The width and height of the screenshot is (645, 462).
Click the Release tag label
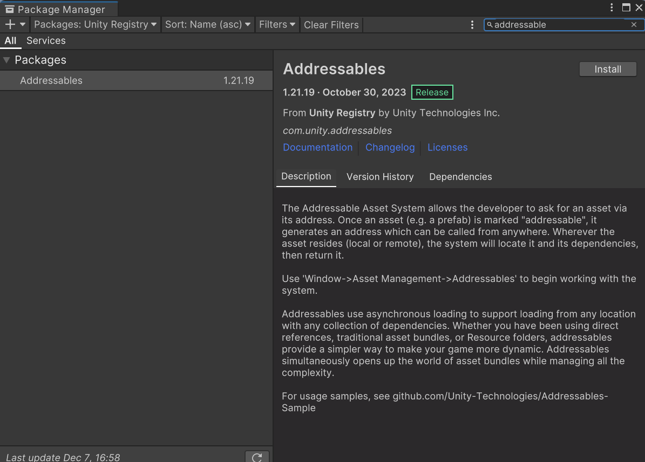(x=432, y=93)
